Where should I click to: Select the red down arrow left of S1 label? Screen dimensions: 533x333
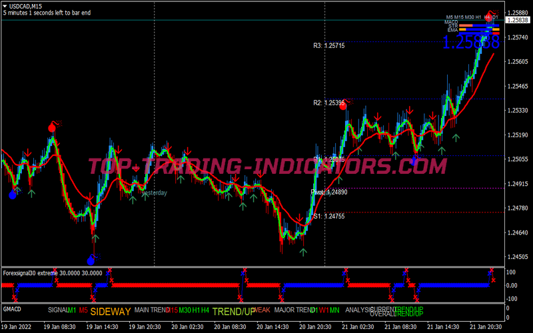[x=299, y=218]
